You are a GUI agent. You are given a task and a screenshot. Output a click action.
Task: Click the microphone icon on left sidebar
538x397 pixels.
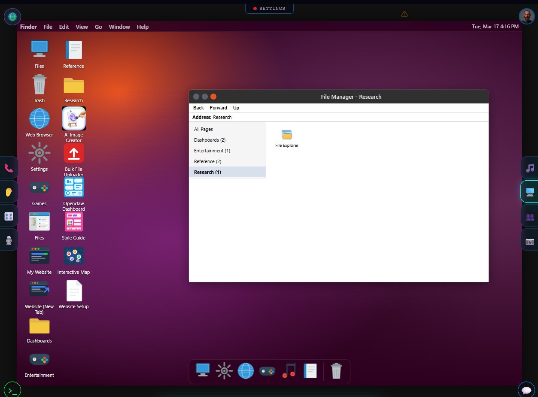[9, 240]
